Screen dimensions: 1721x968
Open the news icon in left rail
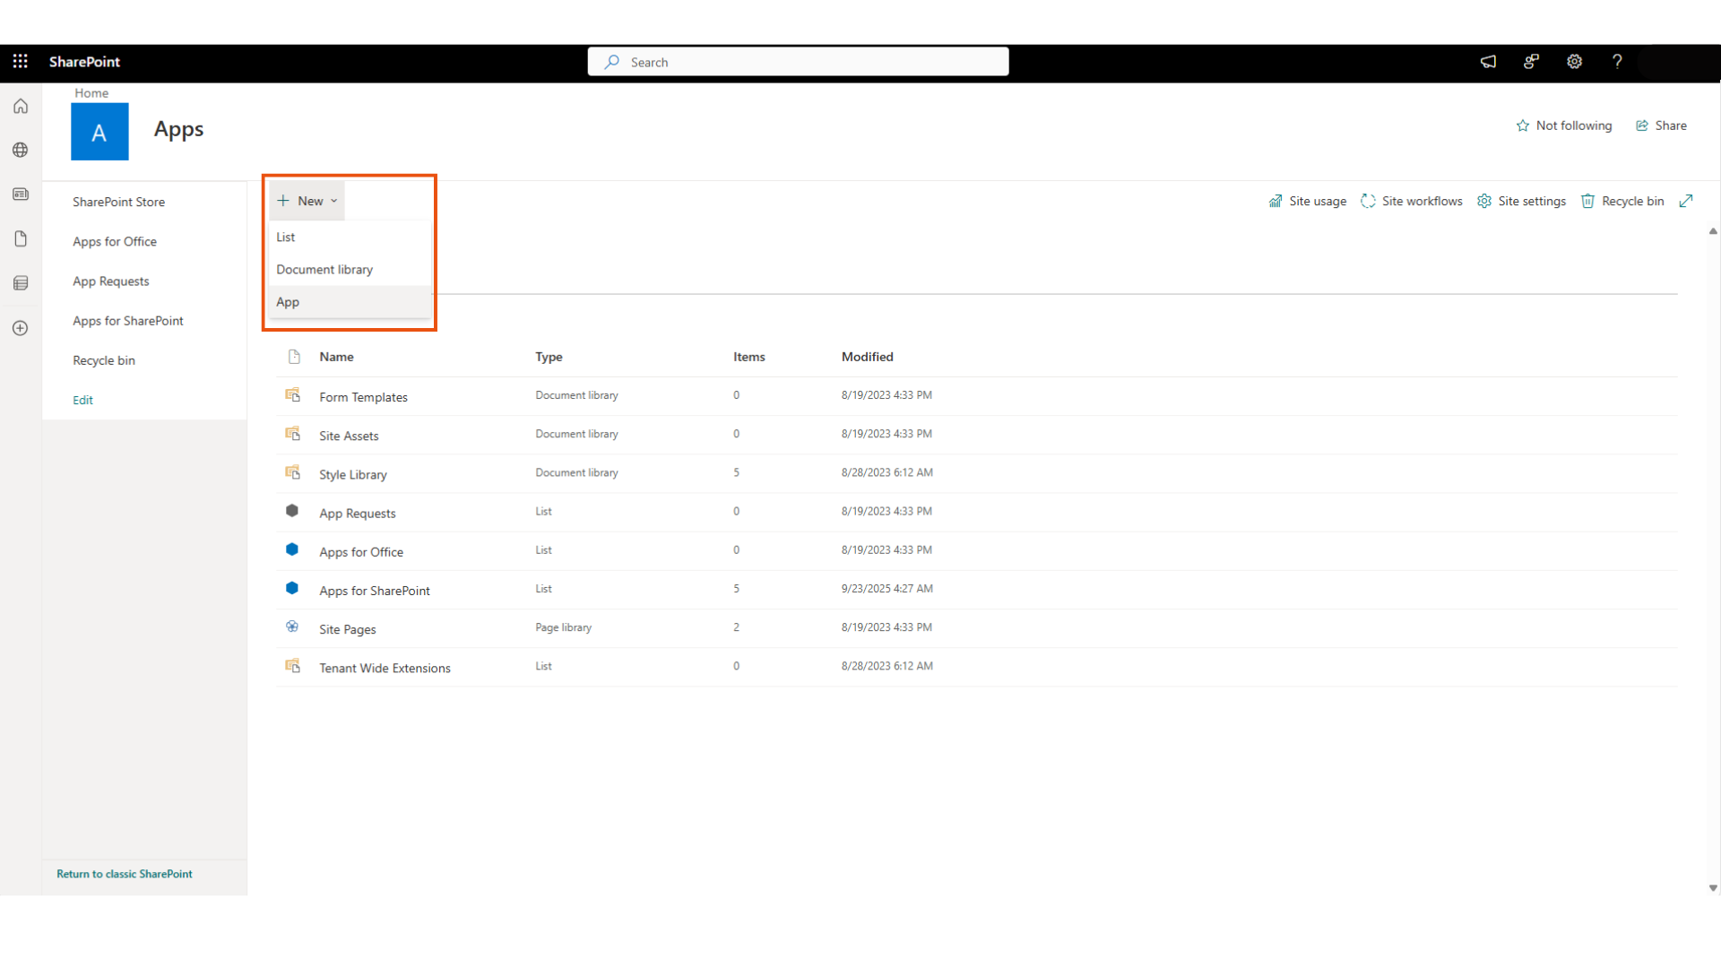[x=21, y=194]
